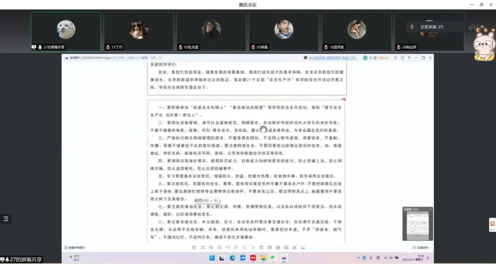Viewport: 496px width, 264px height.
Task: Delete the image with trash icon
Action: (x=261, y=247)
